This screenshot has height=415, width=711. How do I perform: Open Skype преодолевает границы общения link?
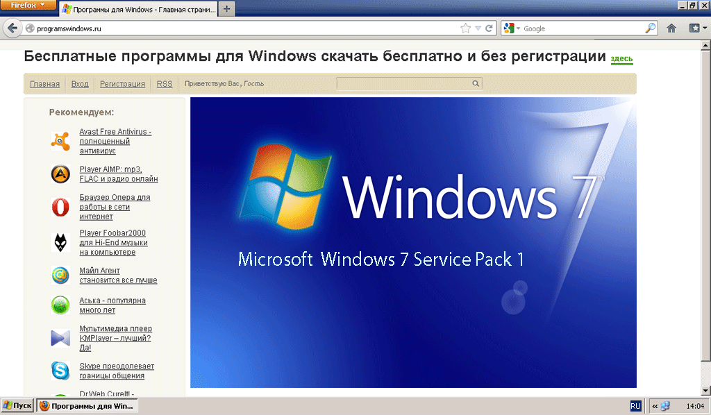[x=117, y=371]
